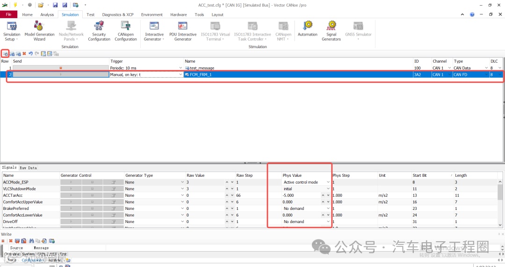505x267 pixels.
Task: Increase Raw Value for ACCTarAcc
Action: coord(227,195)
